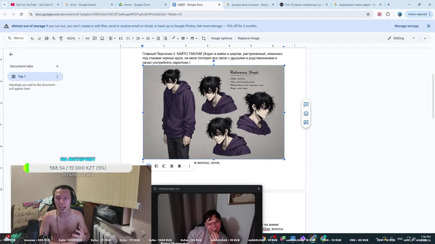The height and width of the screenshot is (244, 435).
Task: Run spelling and grammar check icon
Action: (x=54, y=38)
